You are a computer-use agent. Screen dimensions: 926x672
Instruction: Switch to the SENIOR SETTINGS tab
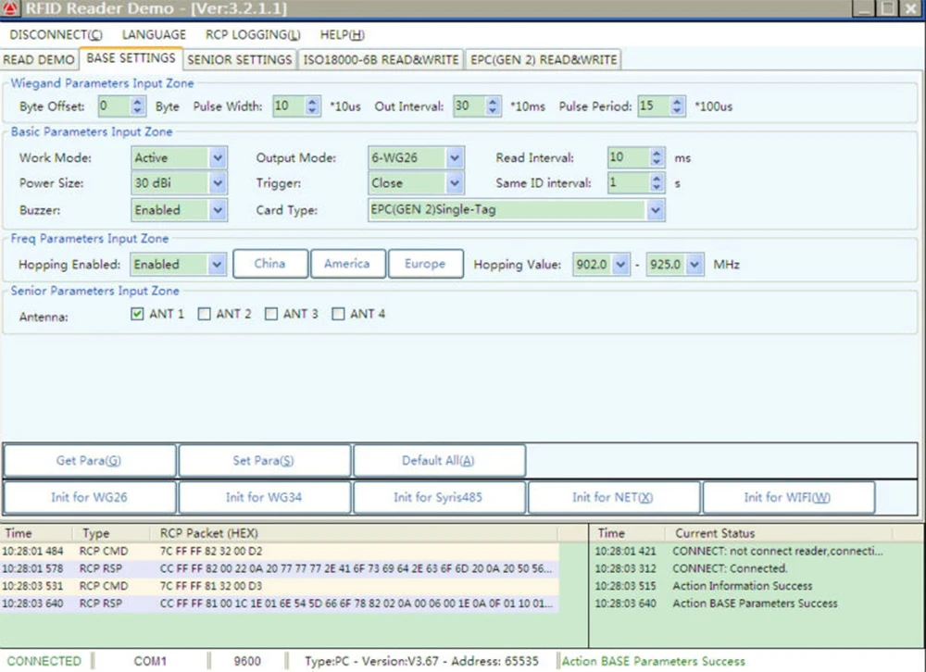[x=239, y=60]
